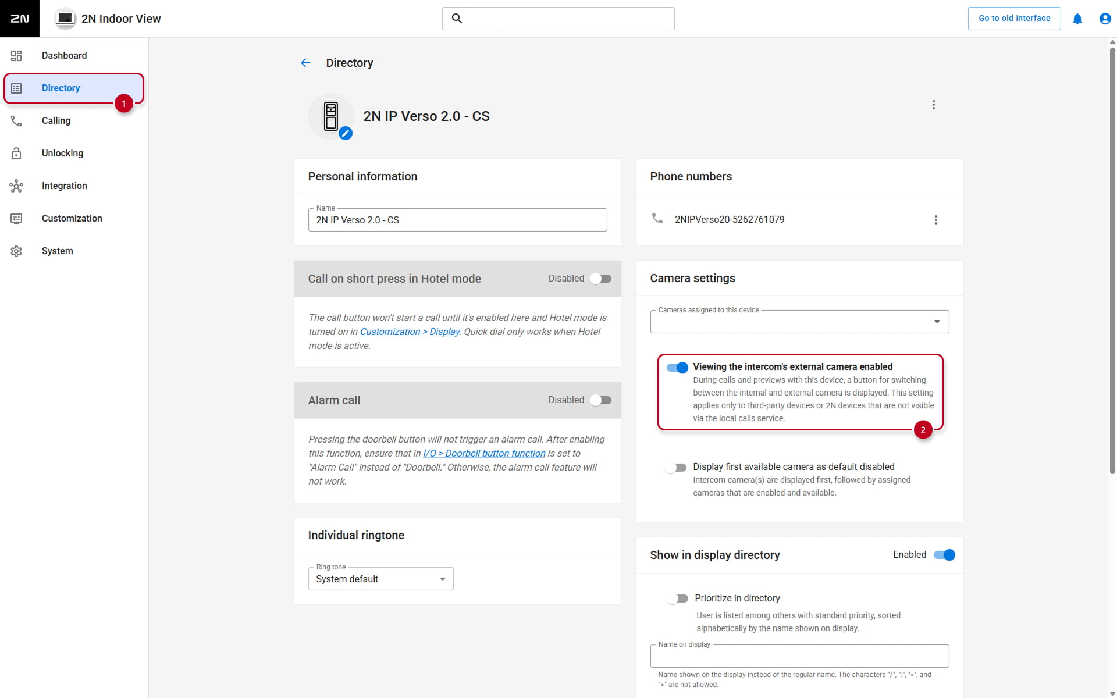Click the Calling phone icon in sidebar
The image size is (1117, 698).
click(x=16, y=121)
